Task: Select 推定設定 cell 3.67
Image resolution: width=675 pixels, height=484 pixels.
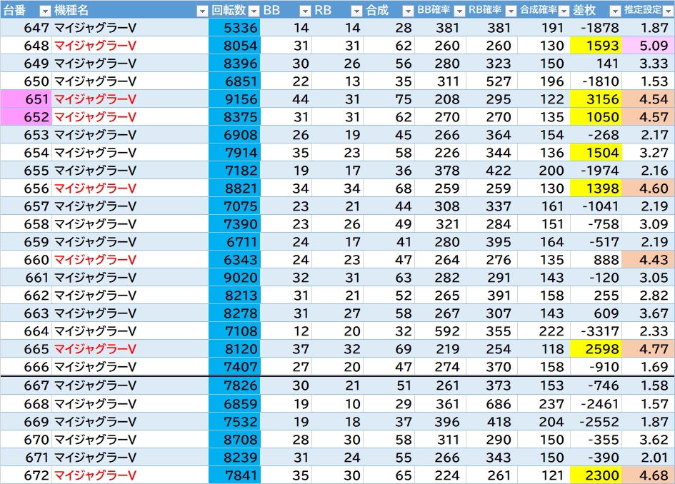Action: click(648, 313)
